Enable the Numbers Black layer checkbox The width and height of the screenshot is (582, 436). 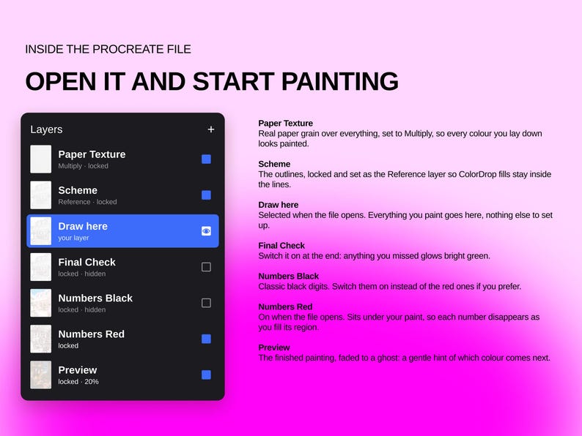click(207, 303)
